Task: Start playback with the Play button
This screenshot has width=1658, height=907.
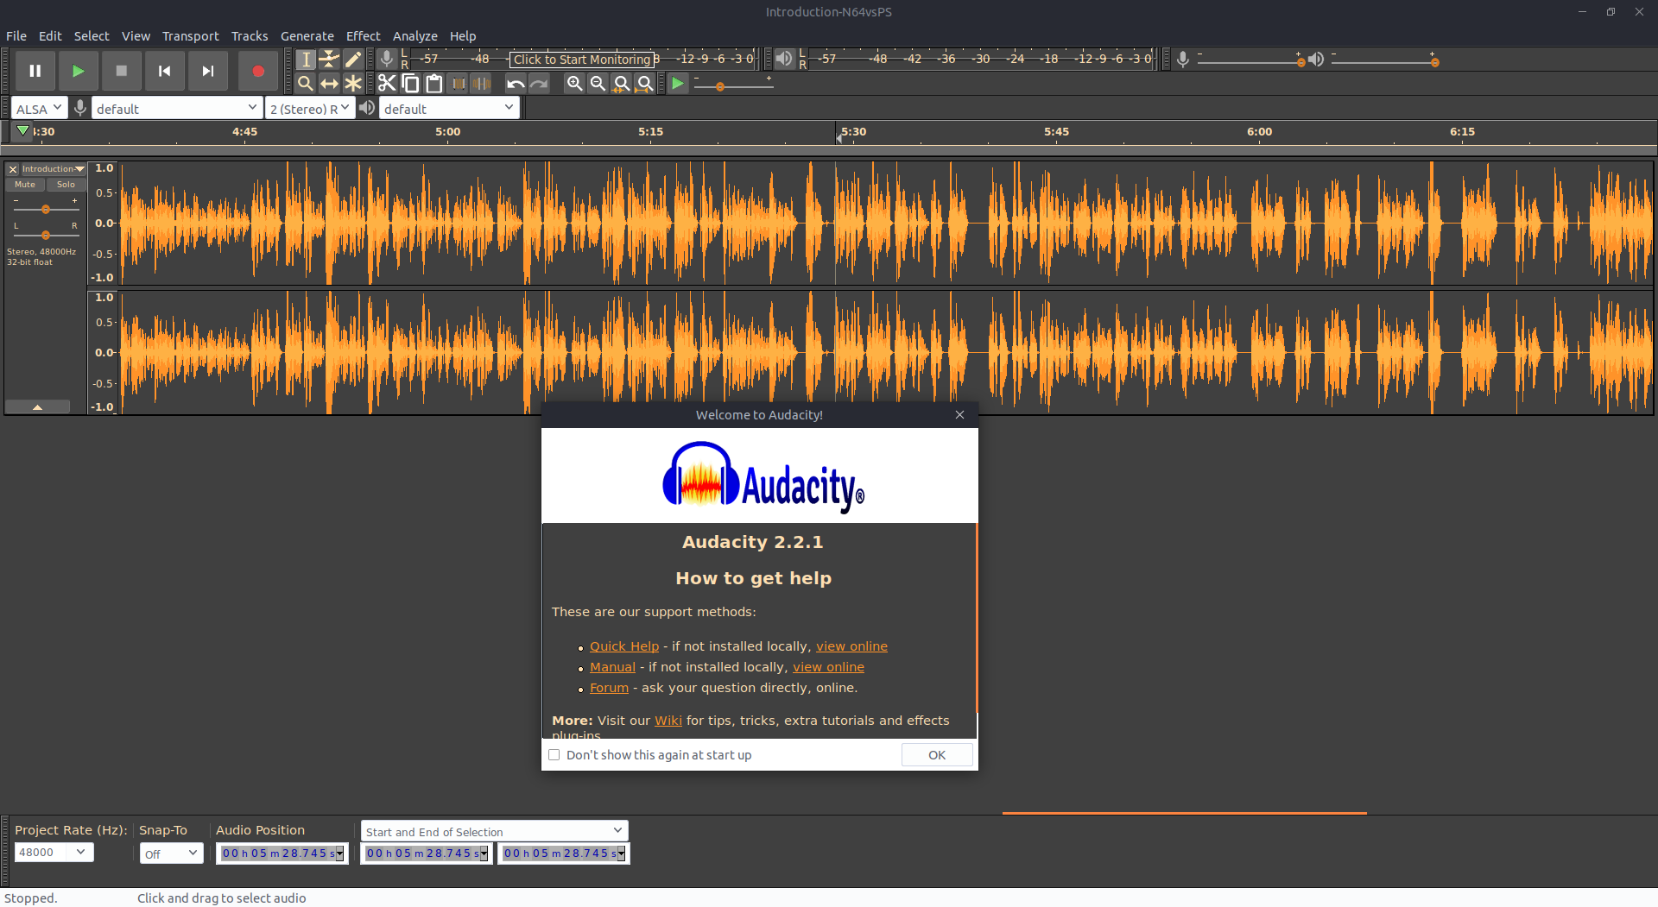Action: pyautogui.click(x=79, y=71)
